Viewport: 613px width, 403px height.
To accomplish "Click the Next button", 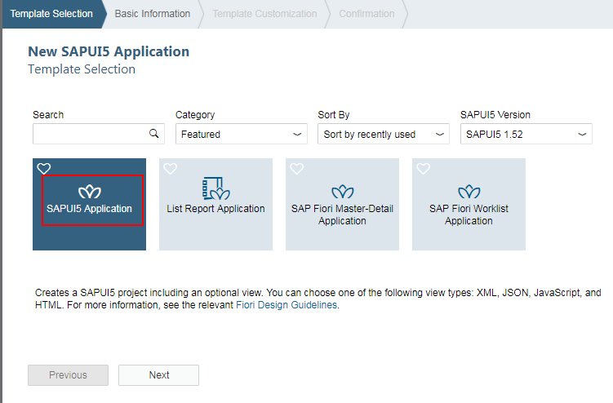I will (x=159, y=375).
